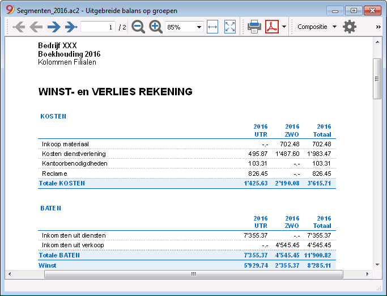This screenshot has height=296, width=387.
Task: Open the Compositie dropdown
Action: 317,27
